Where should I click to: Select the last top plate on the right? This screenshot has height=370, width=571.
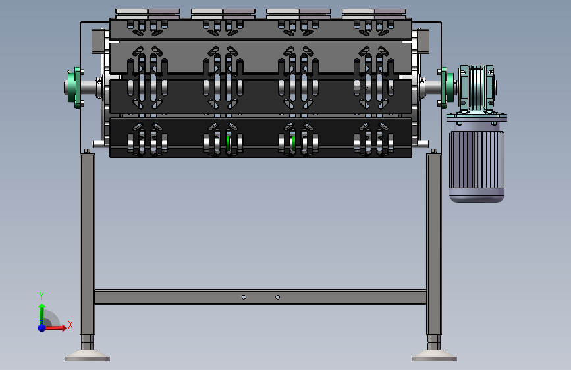click(x=374, y=14)
